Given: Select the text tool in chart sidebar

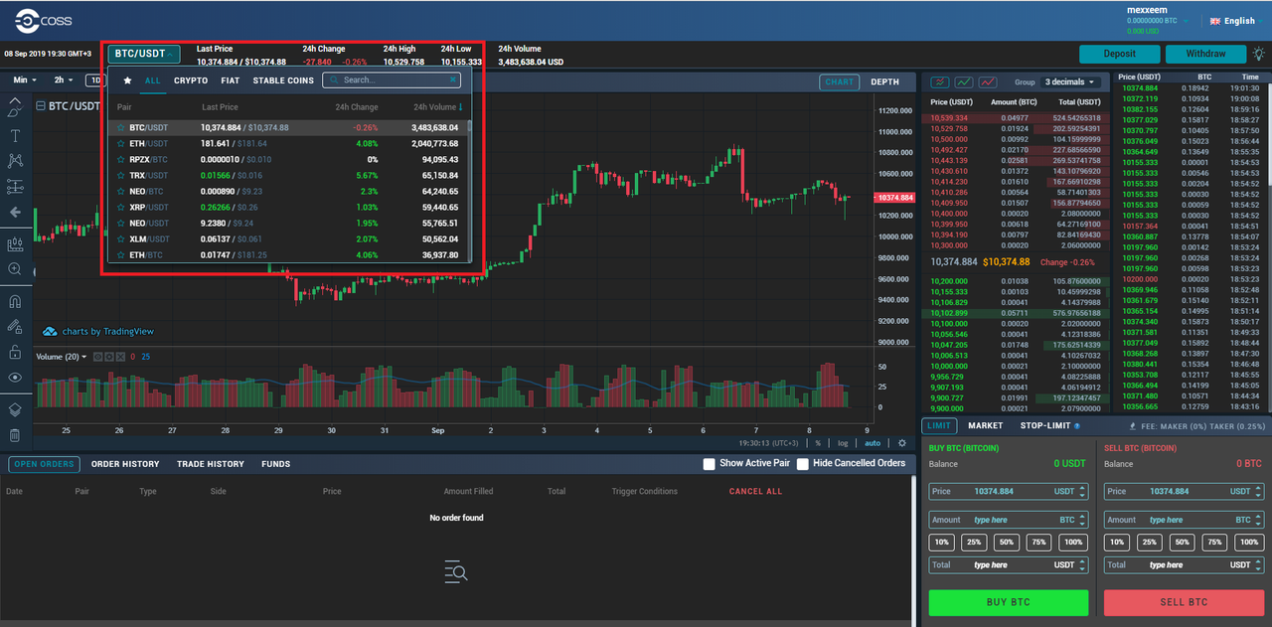Looking at the screenshot, I should [x=15, y=135].
